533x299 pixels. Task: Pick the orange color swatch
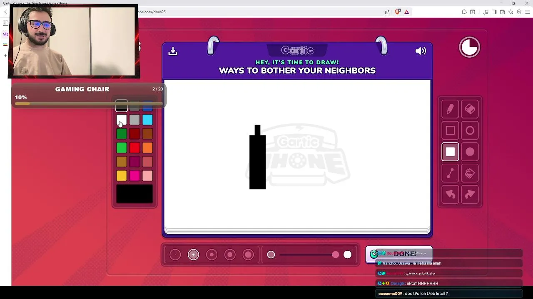(147, 148)
